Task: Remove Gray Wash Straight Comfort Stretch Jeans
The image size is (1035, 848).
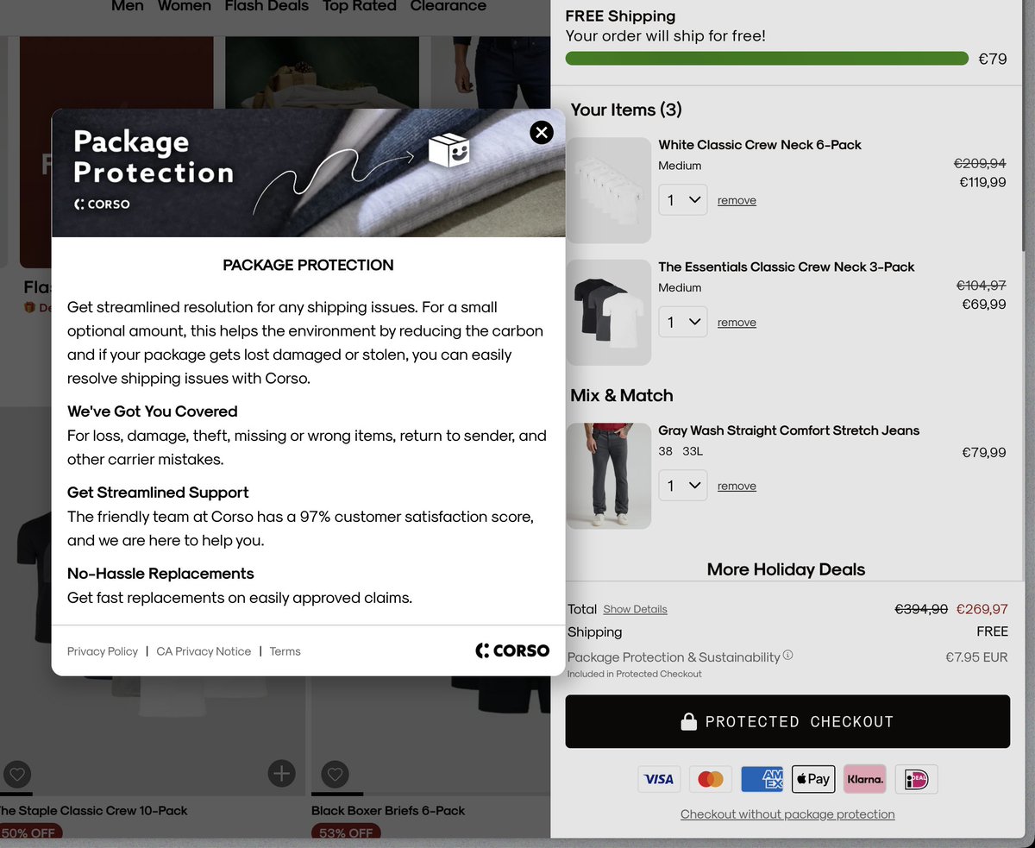Action: click(737, 487)
